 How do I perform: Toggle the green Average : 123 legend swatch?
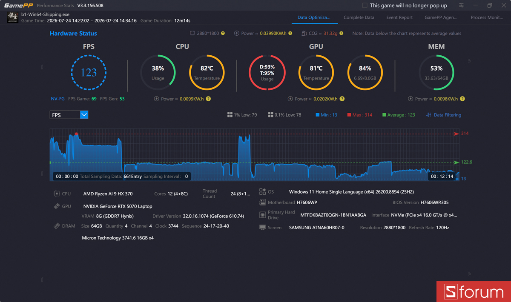pyautogui.click(x=385, y=115)
